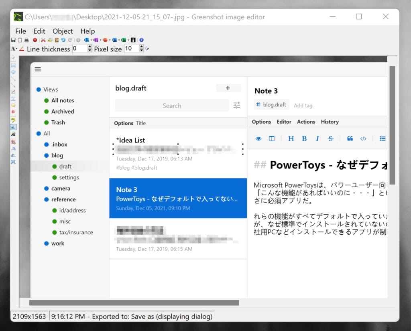Increase Pixel size with up arrow
The height and width of the screenshot is (331, 411).
click(142, 47)
